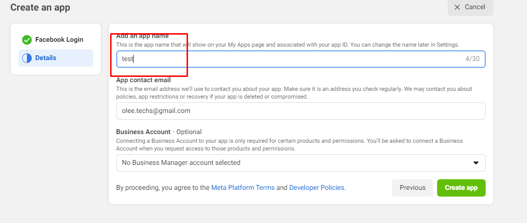Focus the app name field containing "test"

pos(289,59)
